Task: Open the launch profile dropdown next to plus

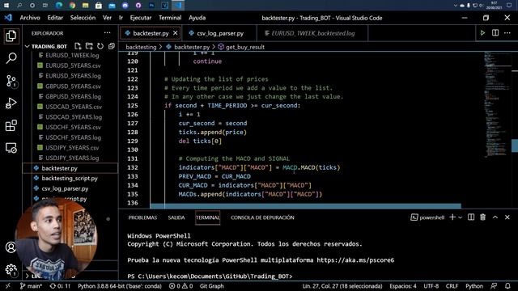Action: (x=460, y=217)
